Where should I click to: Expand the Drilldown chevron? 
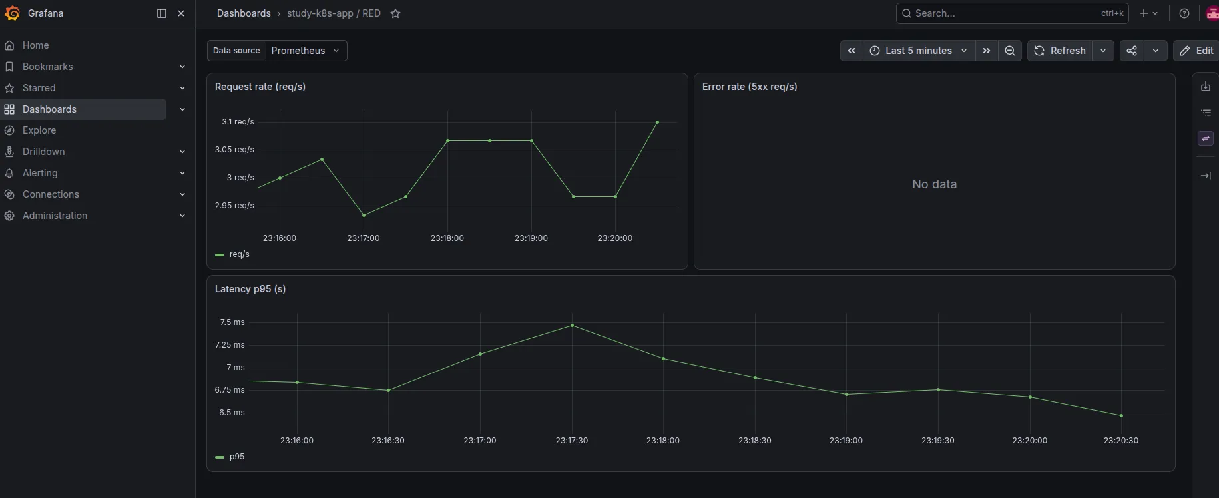(x=182, y=152)
